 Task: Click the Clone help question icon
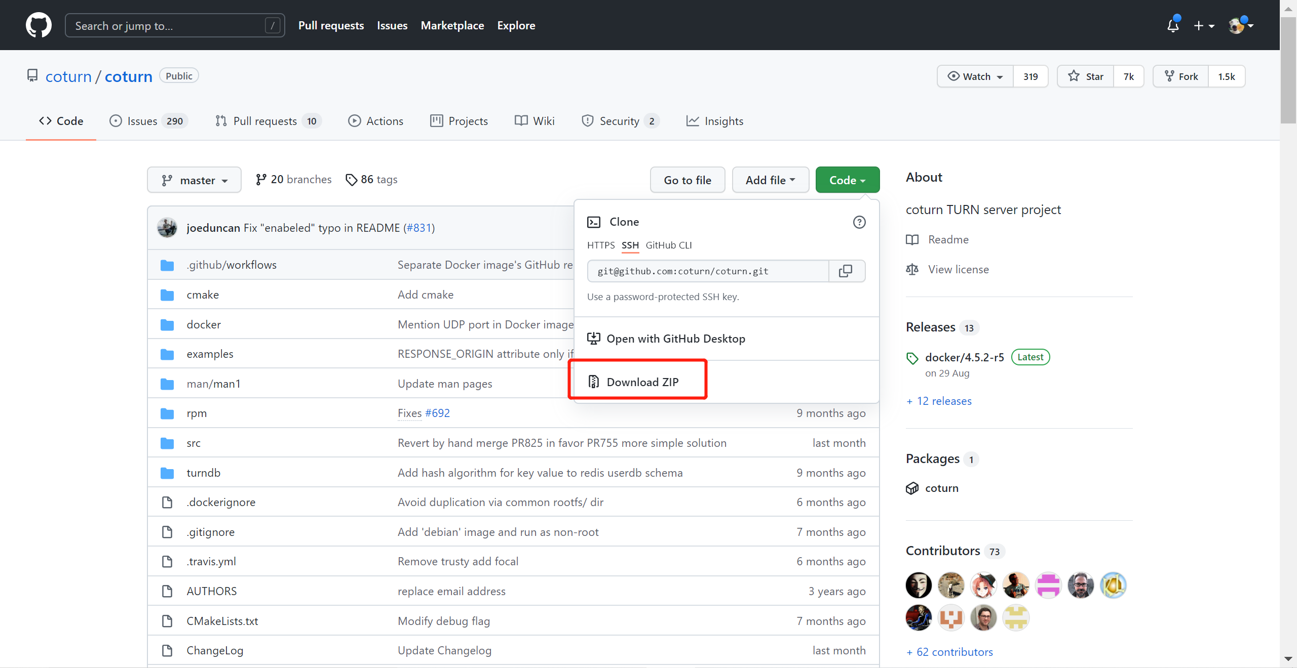859,222
